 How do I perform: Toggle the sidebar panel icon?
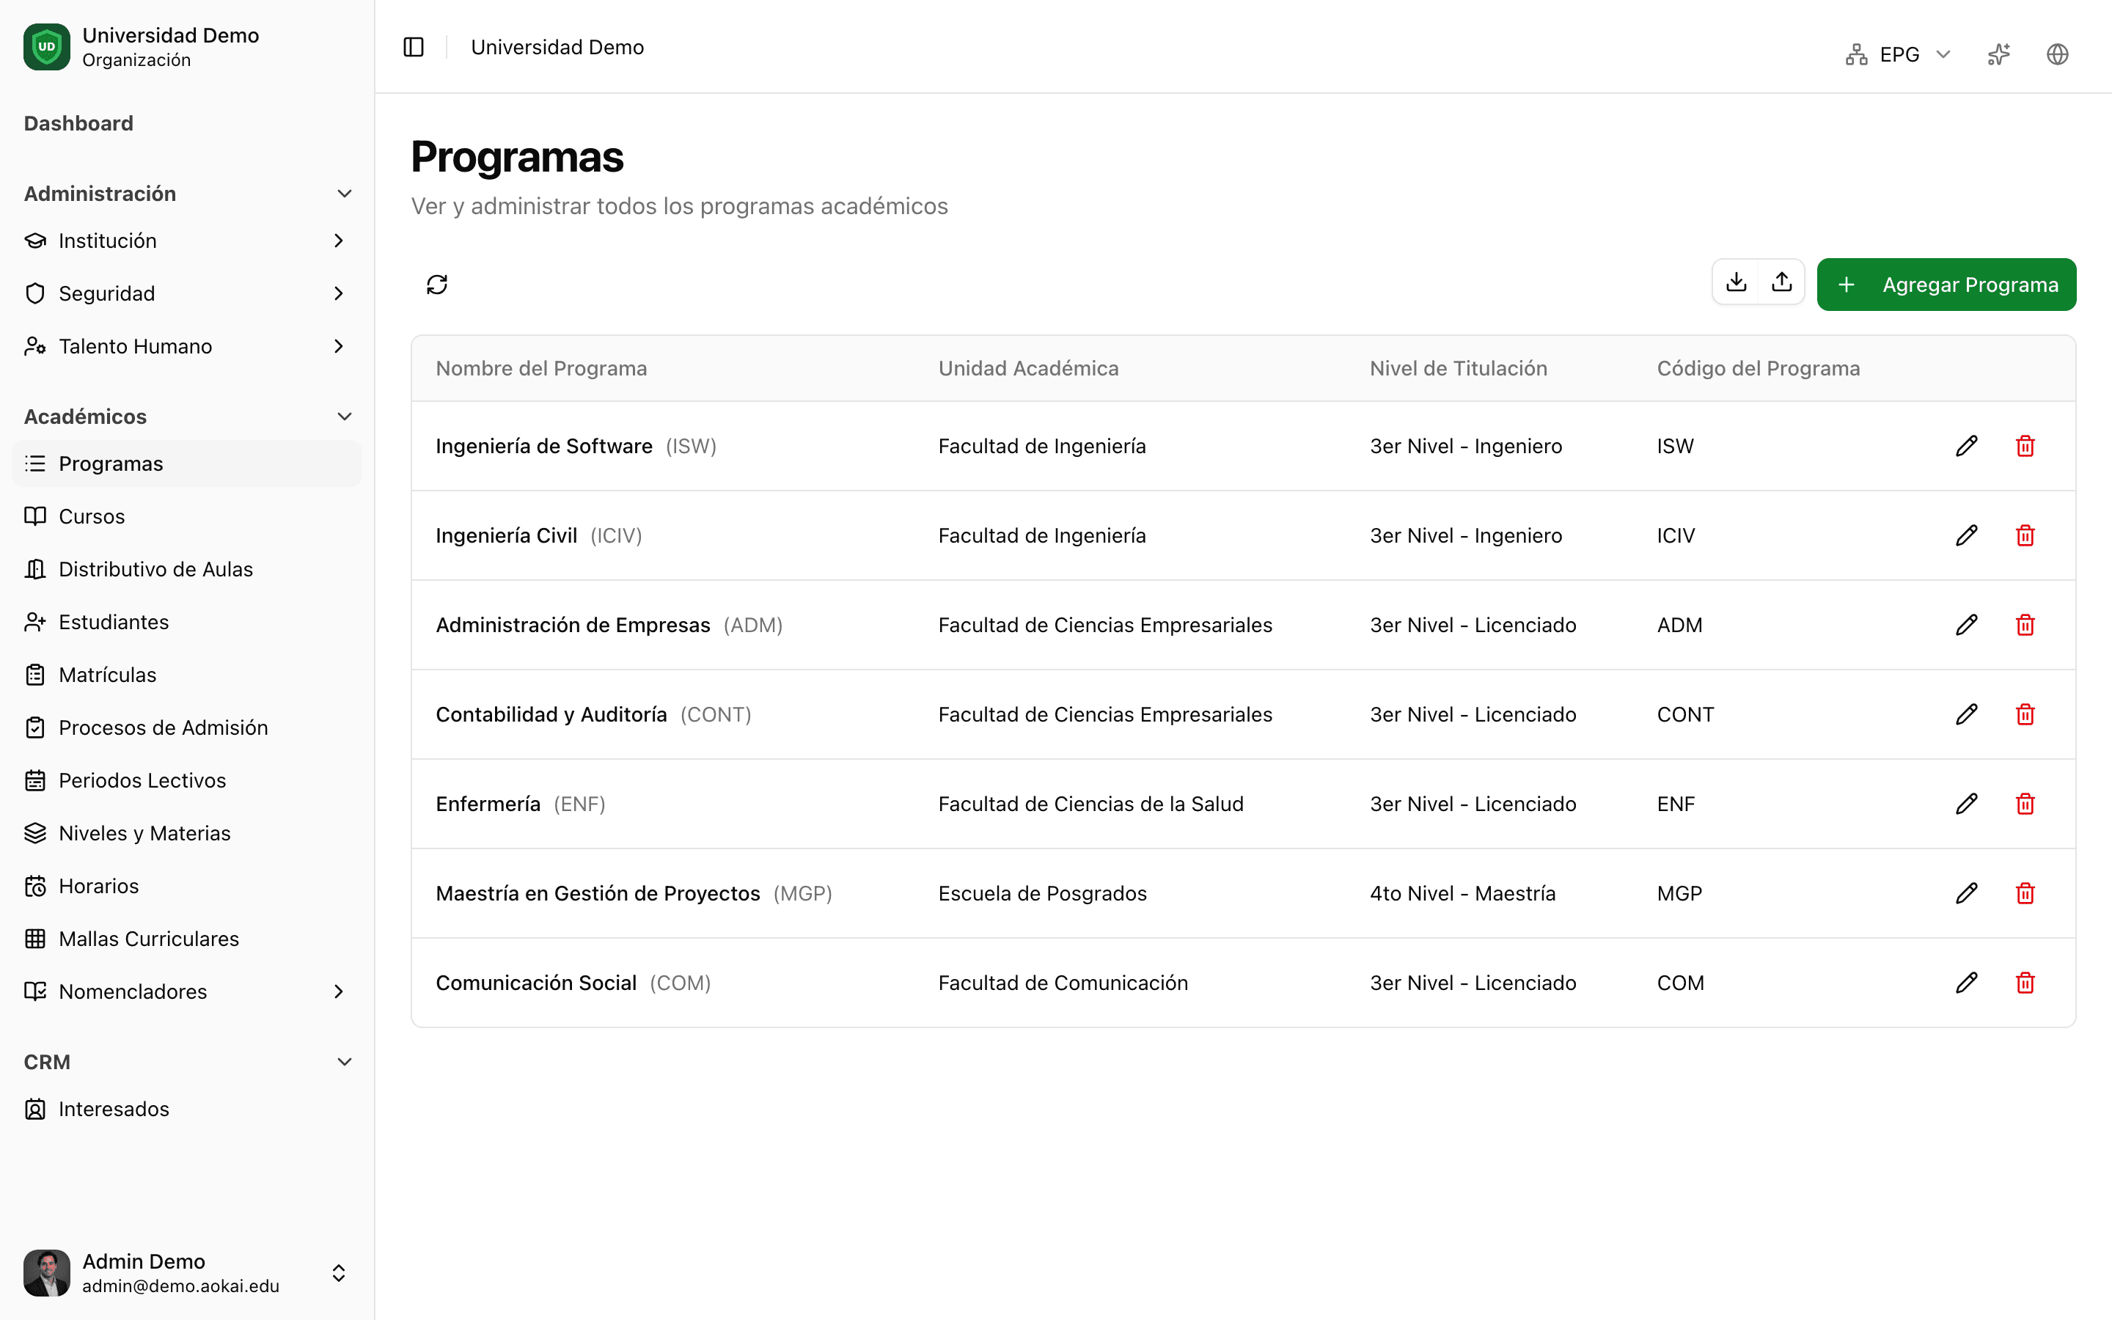pyautogui.click(x=414, y=47)
